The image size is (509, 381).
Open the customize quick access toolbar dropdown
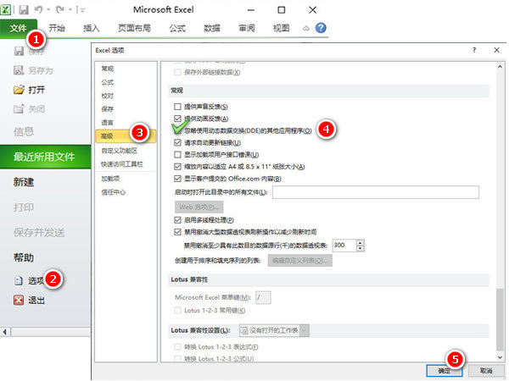(82, 10)
